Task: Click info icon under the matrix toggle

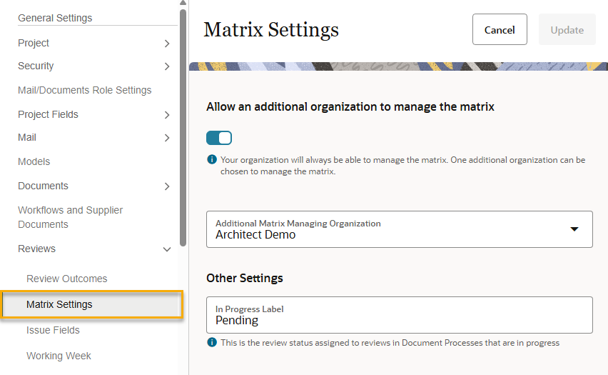Action: click(212, 160)
